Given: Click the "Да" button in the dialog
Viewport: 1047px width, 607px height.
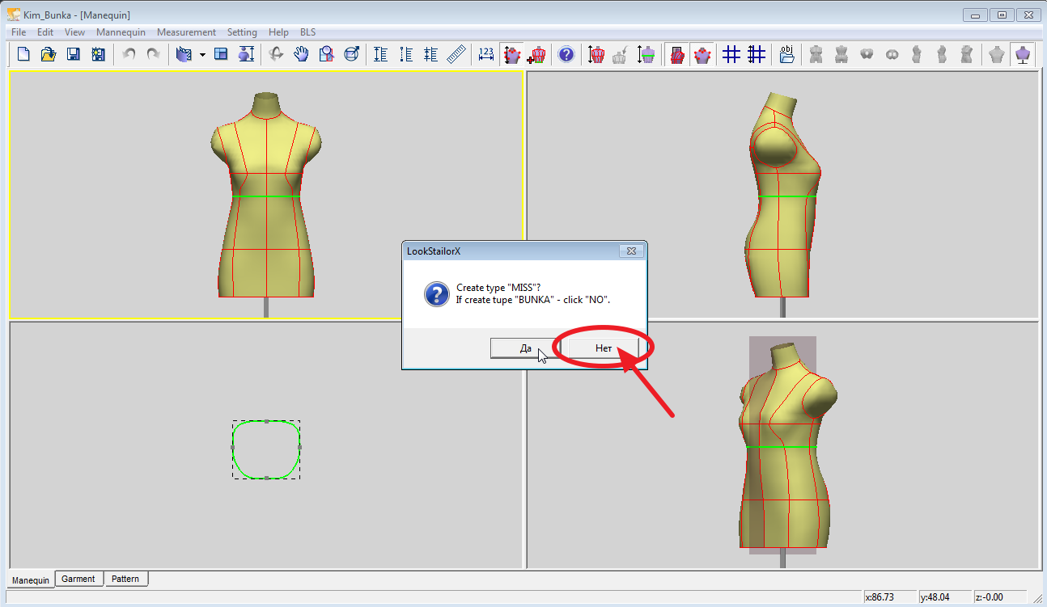Looking at the screenshot, I should tap(525, 348).
